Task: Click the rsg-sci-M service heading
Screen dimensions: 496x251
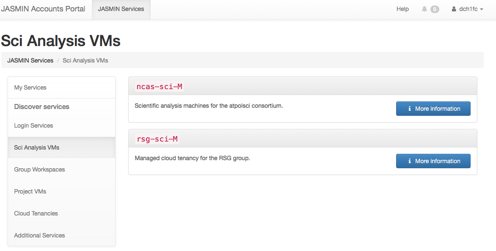Action: pos(157,139)
